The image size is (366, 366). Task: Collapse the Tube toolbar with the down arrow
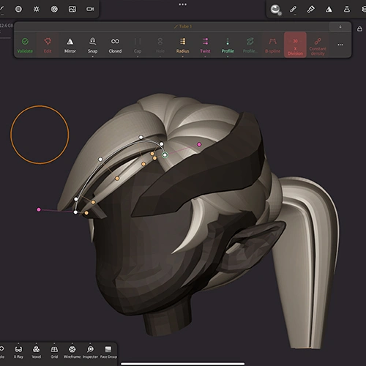(340, 26)
